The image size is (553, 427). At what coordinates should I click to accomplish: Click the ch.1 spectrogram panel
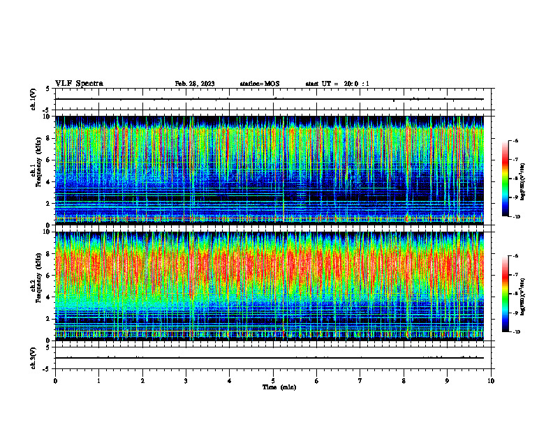tap(270, 170)
